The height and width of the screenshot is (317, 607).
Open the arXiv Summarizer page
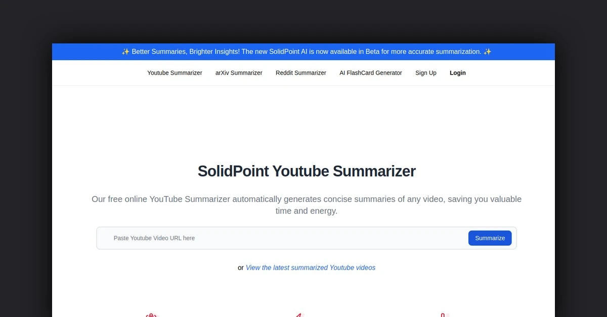(x=238, y=73)
